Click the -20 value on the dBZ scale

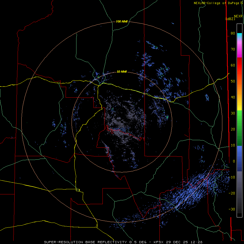[x=232, y=193]
